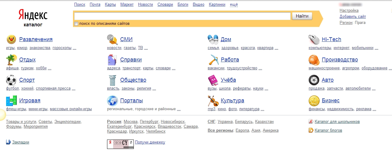Image resolution: width=392 pixels, height=155 pixels.
Task: Open the Карты service tab
Action: pyautogui.click(x=110, y=5)
